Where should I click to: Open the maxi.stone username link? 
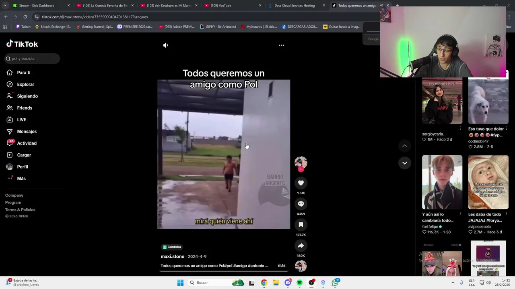pyautogui.click(x=173, y=256)
